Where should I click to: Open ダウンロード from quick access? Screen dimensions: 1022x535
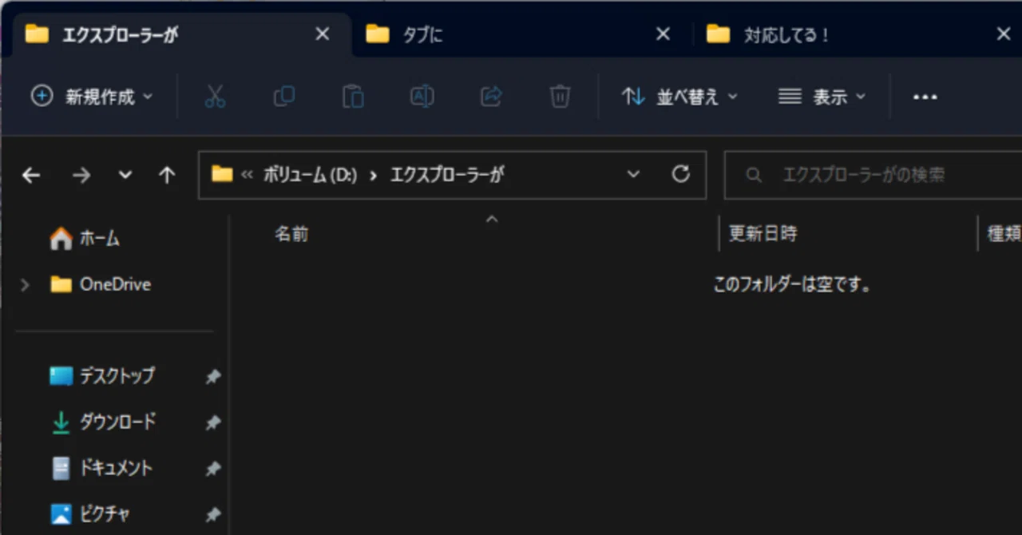pos(117,422)
